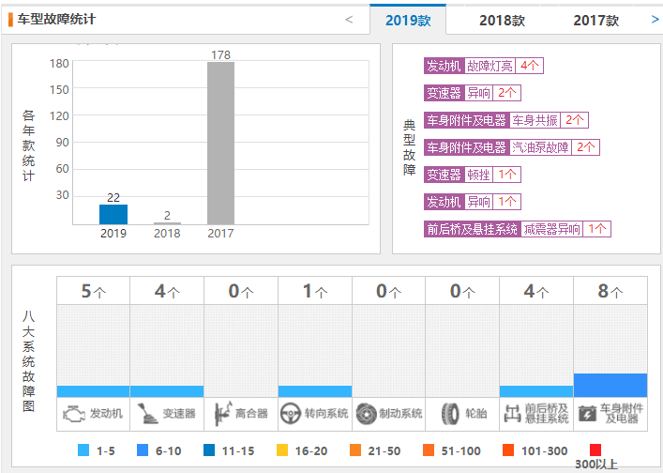Click the 变速器 blue fault bar

coord(167,391)
